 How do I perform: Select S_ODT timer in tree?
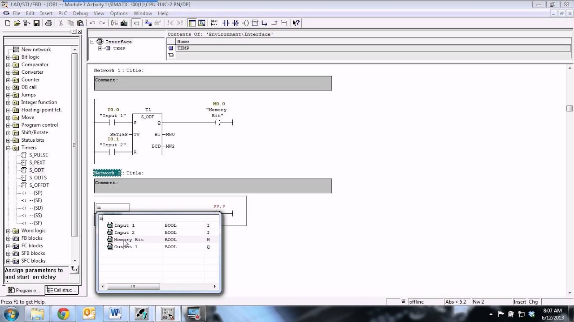pyautogui.click(x=37, y=170)
